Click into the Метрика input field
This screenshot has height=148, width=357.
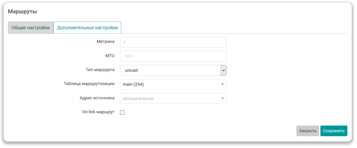click(x=173, y=42)
